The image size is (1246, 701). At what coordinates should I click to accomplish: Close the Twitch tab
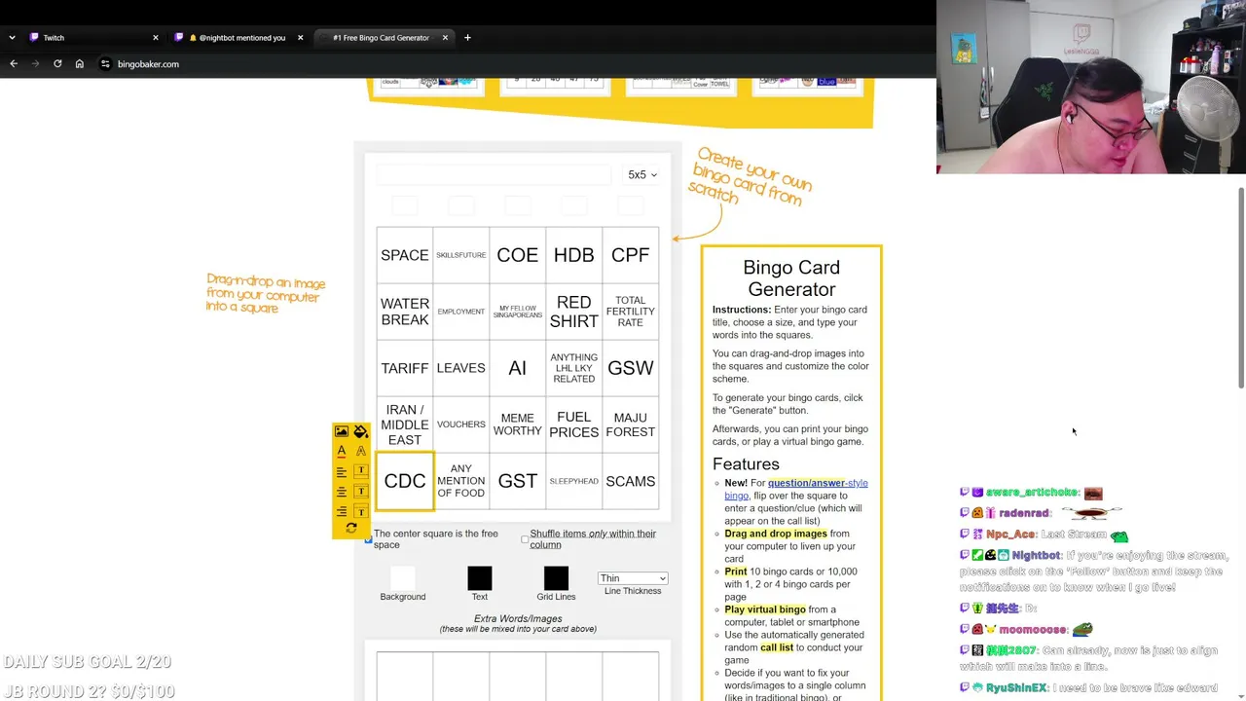pyautogui.click(x=156, y=38)
